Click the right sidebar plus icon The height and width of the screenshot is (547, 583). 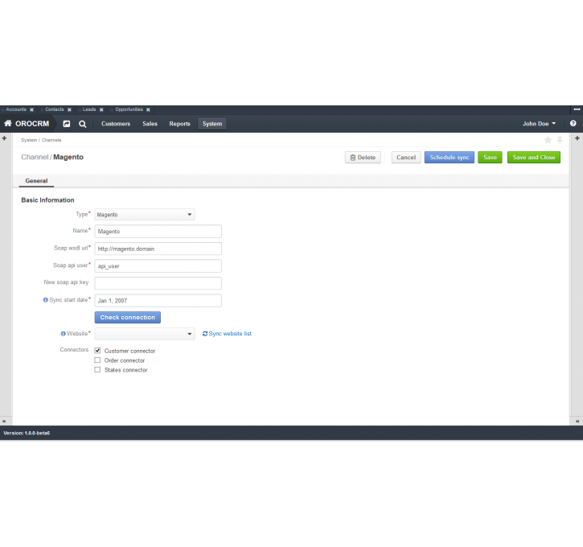point(577,138)
